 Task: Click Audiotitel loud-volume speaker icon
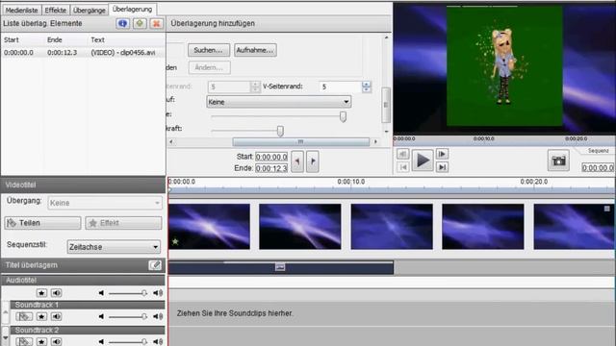tap(158, 293)
